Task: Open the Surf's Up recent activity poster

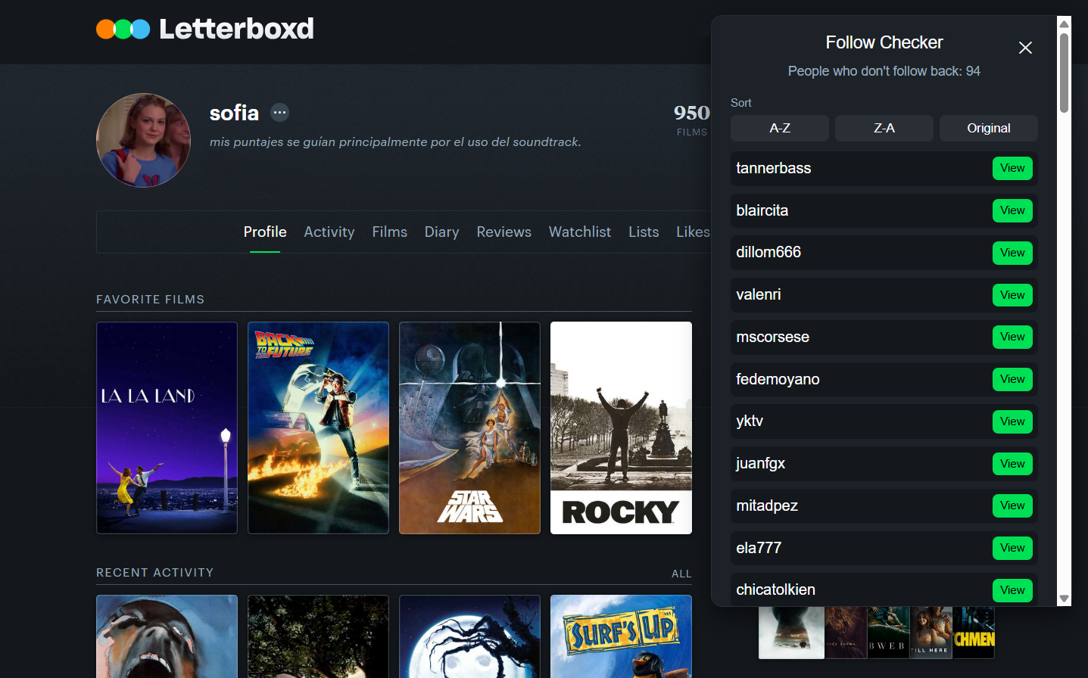Action: [x=621, y=636]
